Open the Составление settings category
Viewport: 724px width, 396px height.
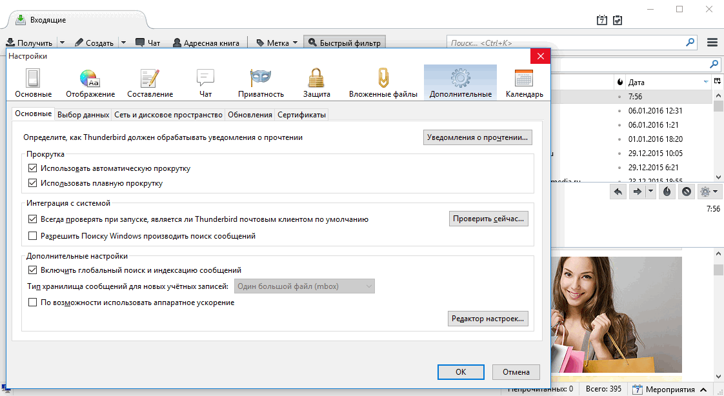coord(150,83)
